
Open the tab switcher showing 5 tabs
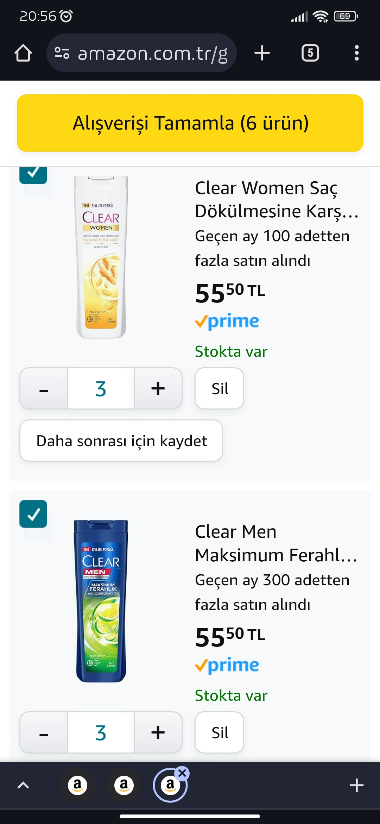pyautogui.click(x=310, y=53)
